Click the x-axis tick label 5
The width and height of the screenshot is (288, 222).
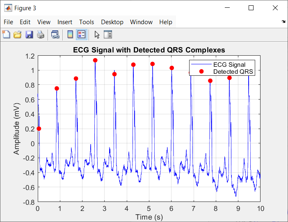coord(149,208)
